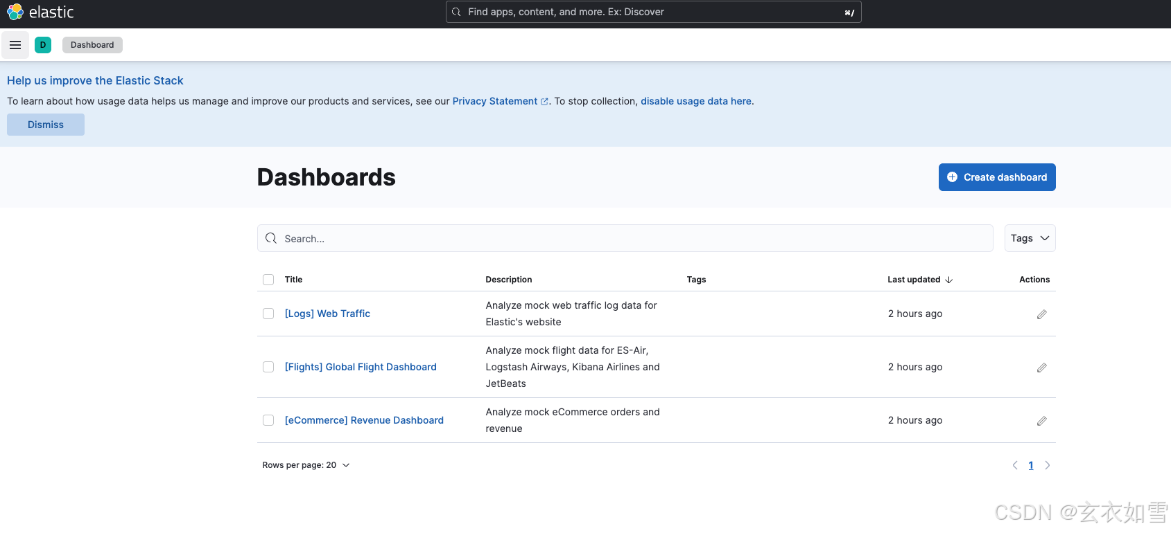Check the [eCommerce] Revenue Dashboard checkbox
This screenshot has width=1171, height=533.
pyautogui.click(x=268, y=420)
